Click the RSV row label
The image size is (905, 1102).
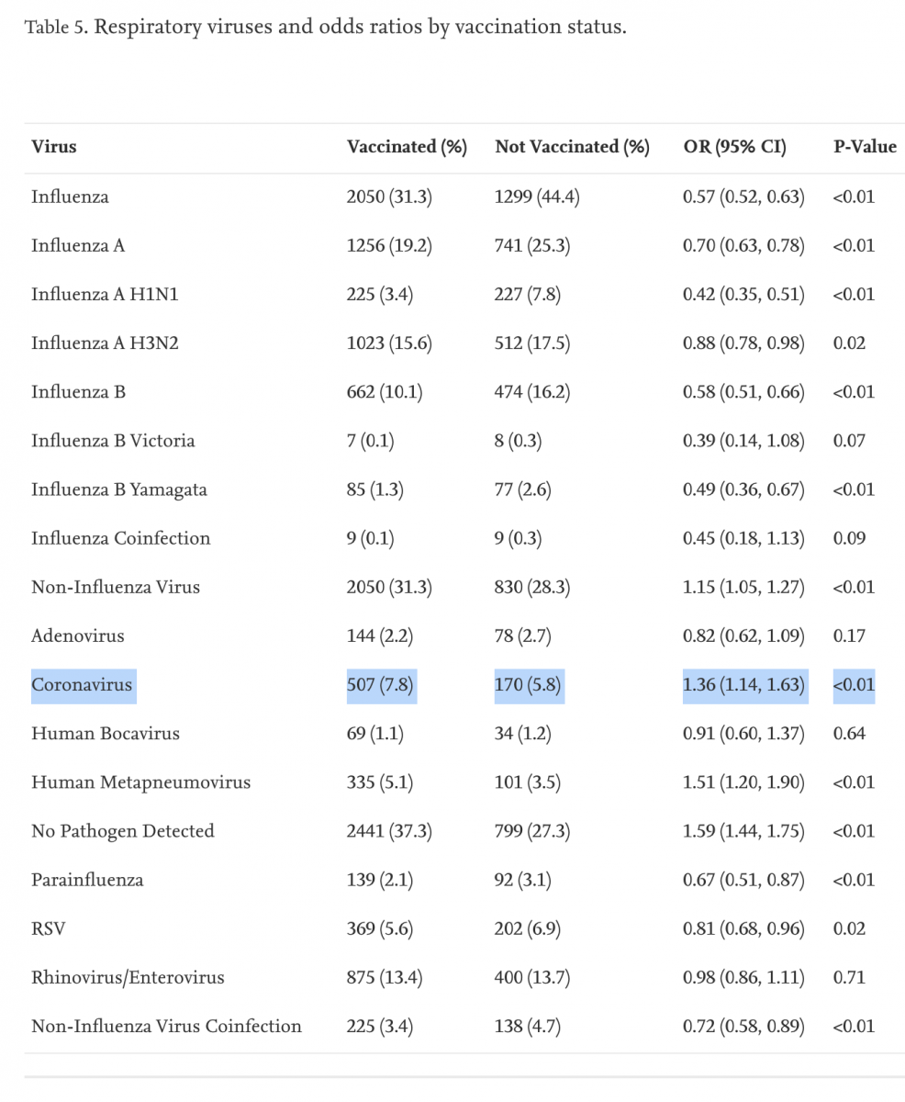tap(49, 928)
